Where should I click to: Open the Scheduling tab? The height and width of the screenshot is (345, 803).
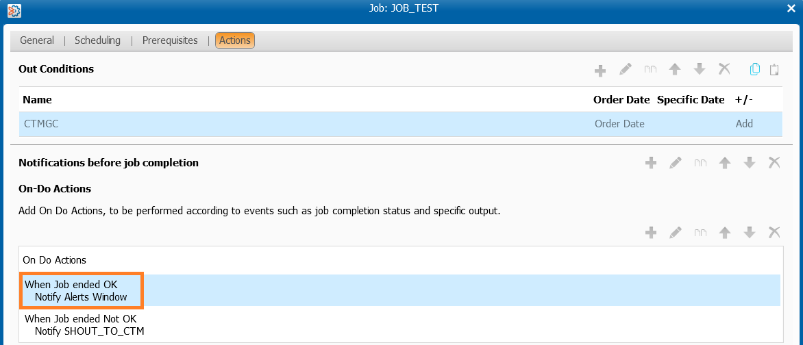point(98,40)
